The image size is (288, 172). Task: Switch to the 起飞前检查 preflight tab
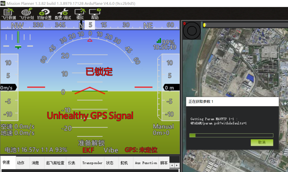tap(55, 163)
